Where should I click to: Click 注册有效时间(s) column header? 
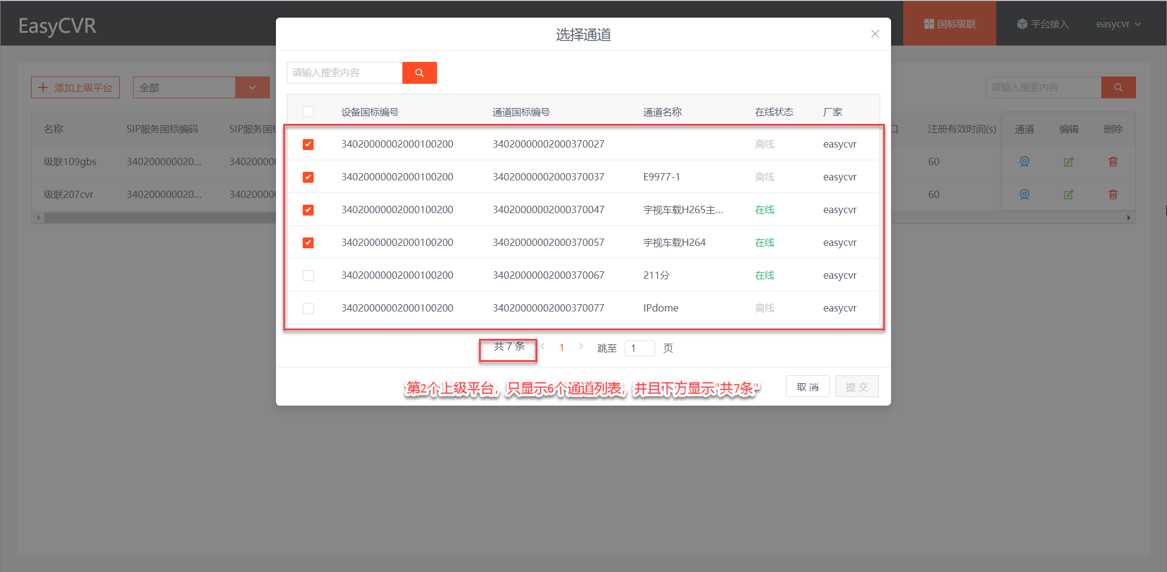tap(962, 129)
